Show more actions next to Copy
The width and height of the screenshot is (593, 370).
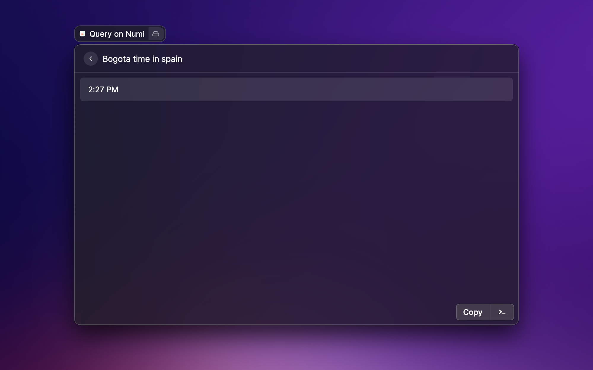(502, 312)
